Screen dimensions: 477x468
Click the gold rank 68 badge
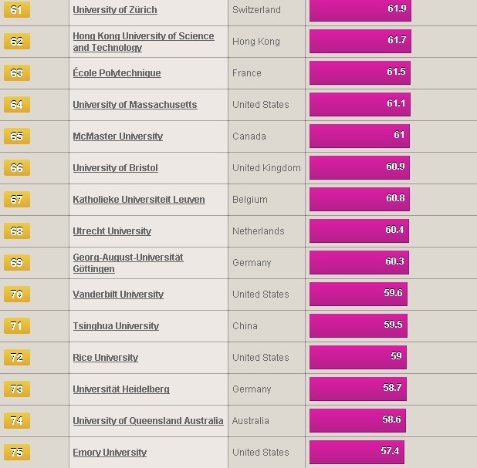(17, 231)
